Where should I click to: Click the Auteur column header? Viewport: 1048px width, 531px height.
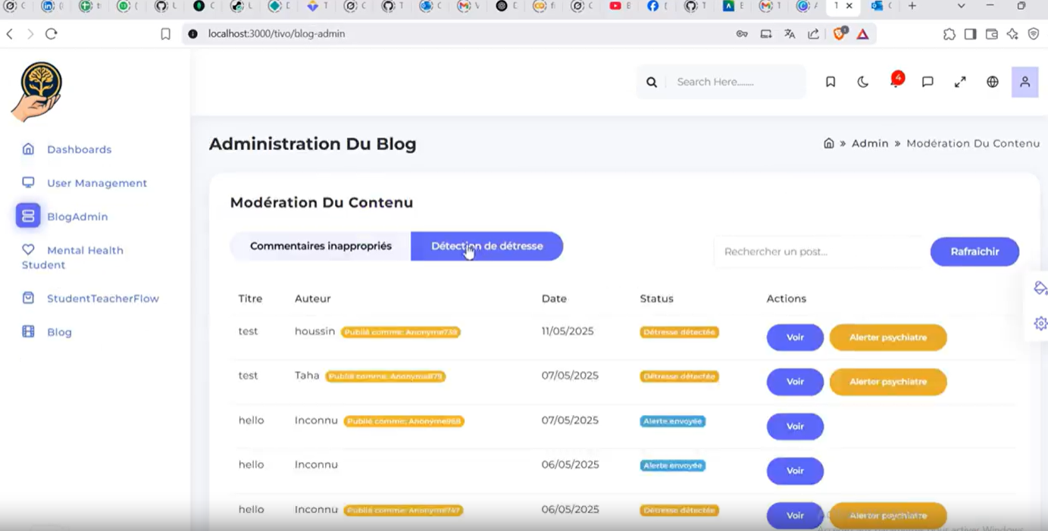313,298
